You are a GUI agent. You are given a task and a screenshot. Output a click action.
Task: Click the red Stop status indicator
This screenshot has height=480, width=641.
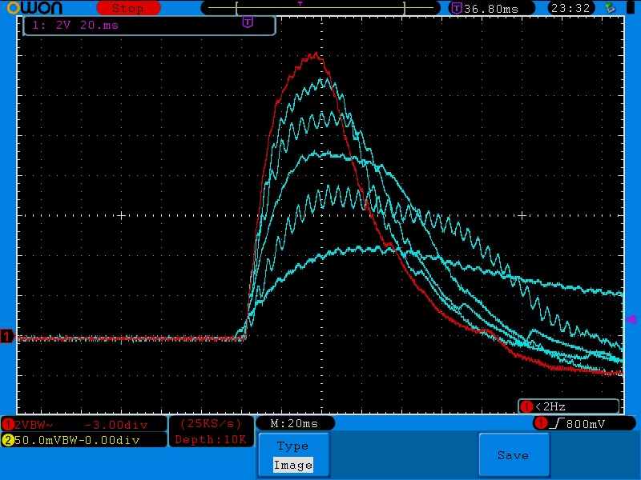127,8
